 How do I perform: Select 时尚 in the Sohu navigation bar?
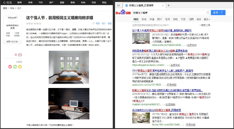[x=83, y=2]
